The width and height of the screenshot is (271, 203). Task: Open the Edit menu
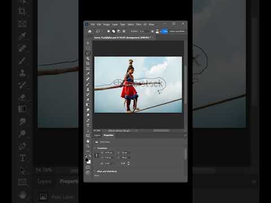99,24
